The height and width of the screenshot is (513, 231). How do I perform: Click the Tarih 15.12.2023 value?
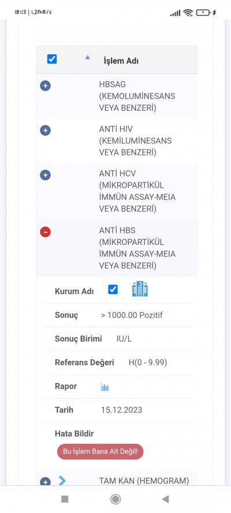coord(122,410)
